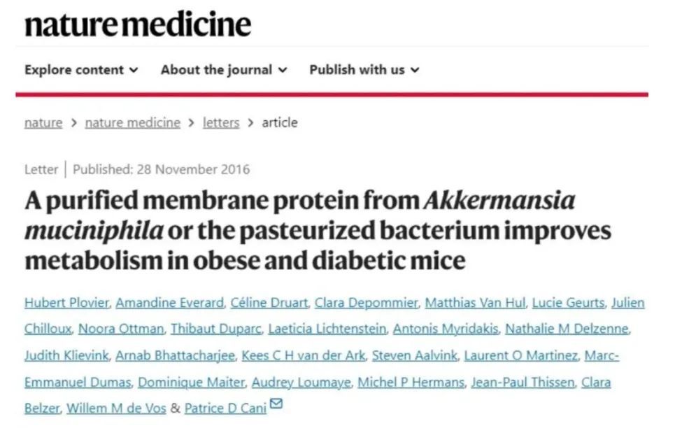View Willem M de Vos author details
This screenshot has height=428, width=675.
[x=117, y=408]
